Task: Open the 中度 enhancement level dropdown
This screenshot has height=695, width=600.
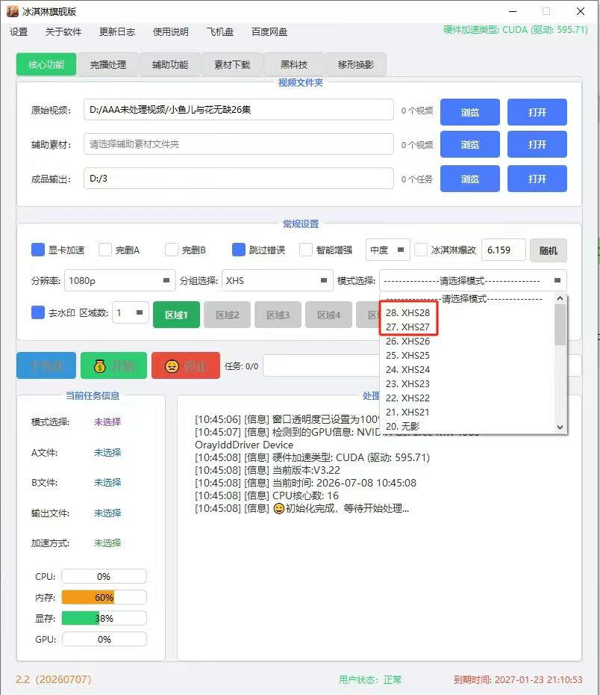Action: pyautogui.click(x=387, y=250)
